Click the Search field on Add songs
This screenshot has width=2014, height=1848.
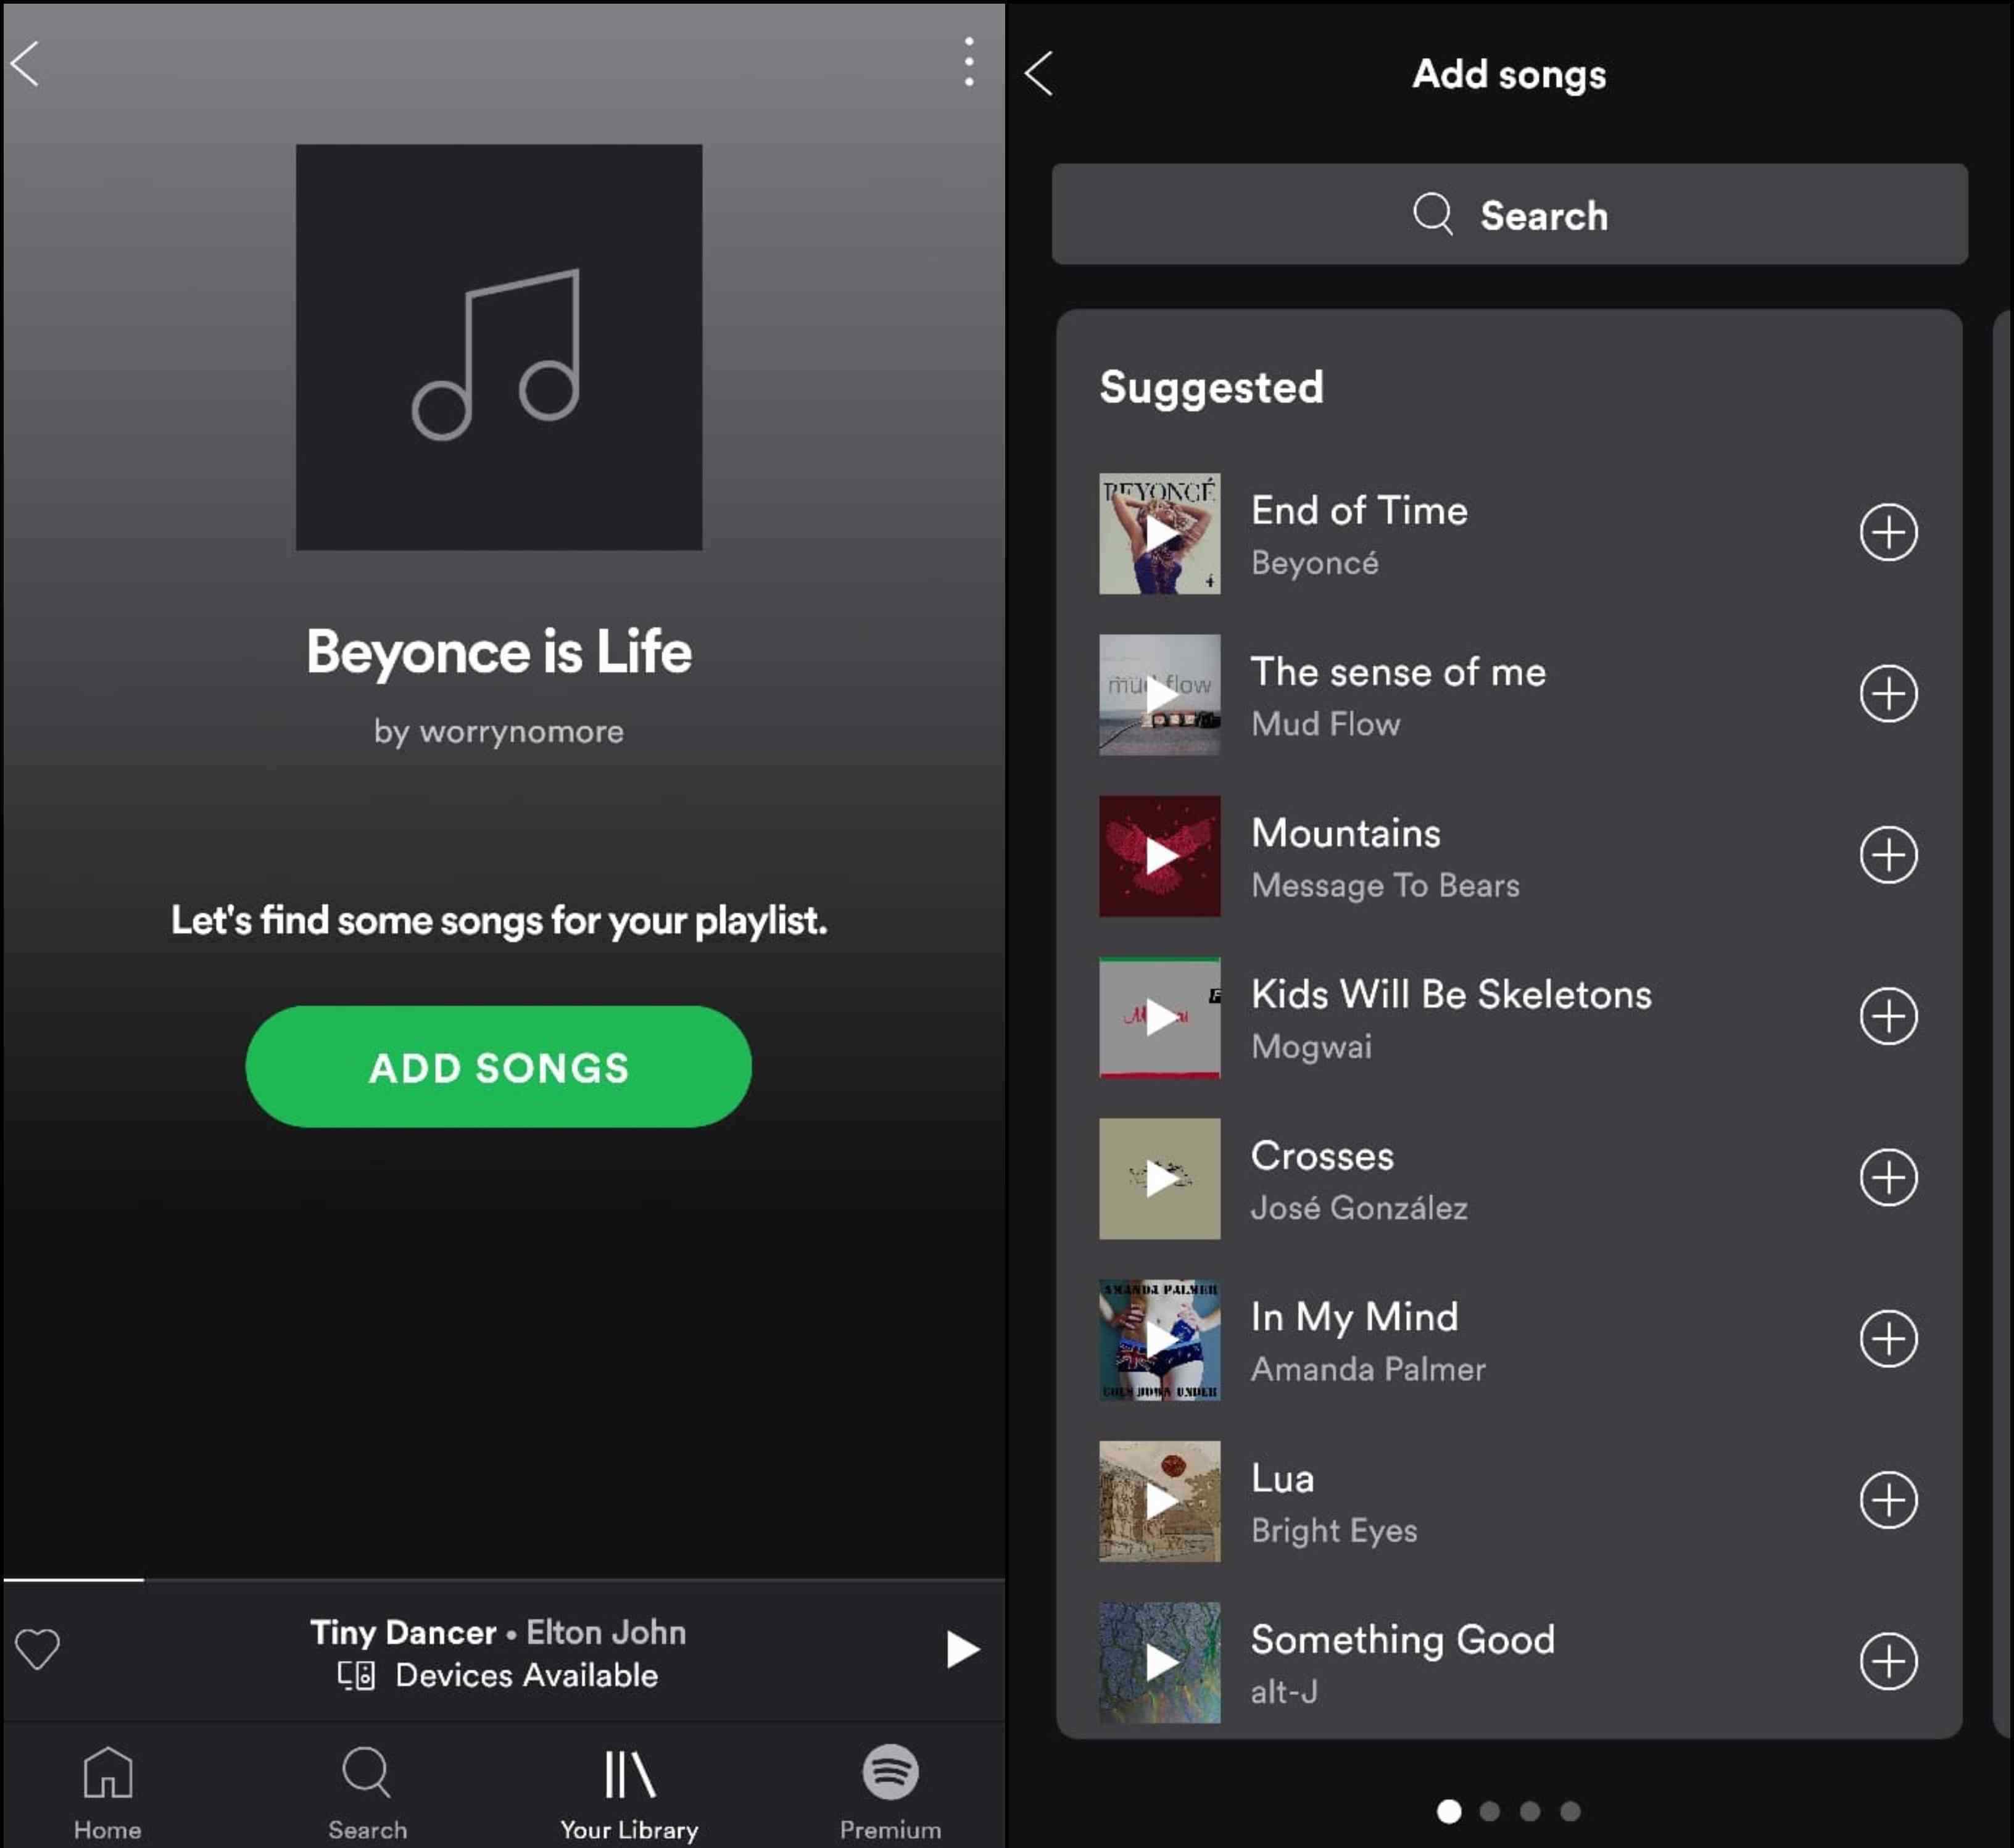[1509, 214]
